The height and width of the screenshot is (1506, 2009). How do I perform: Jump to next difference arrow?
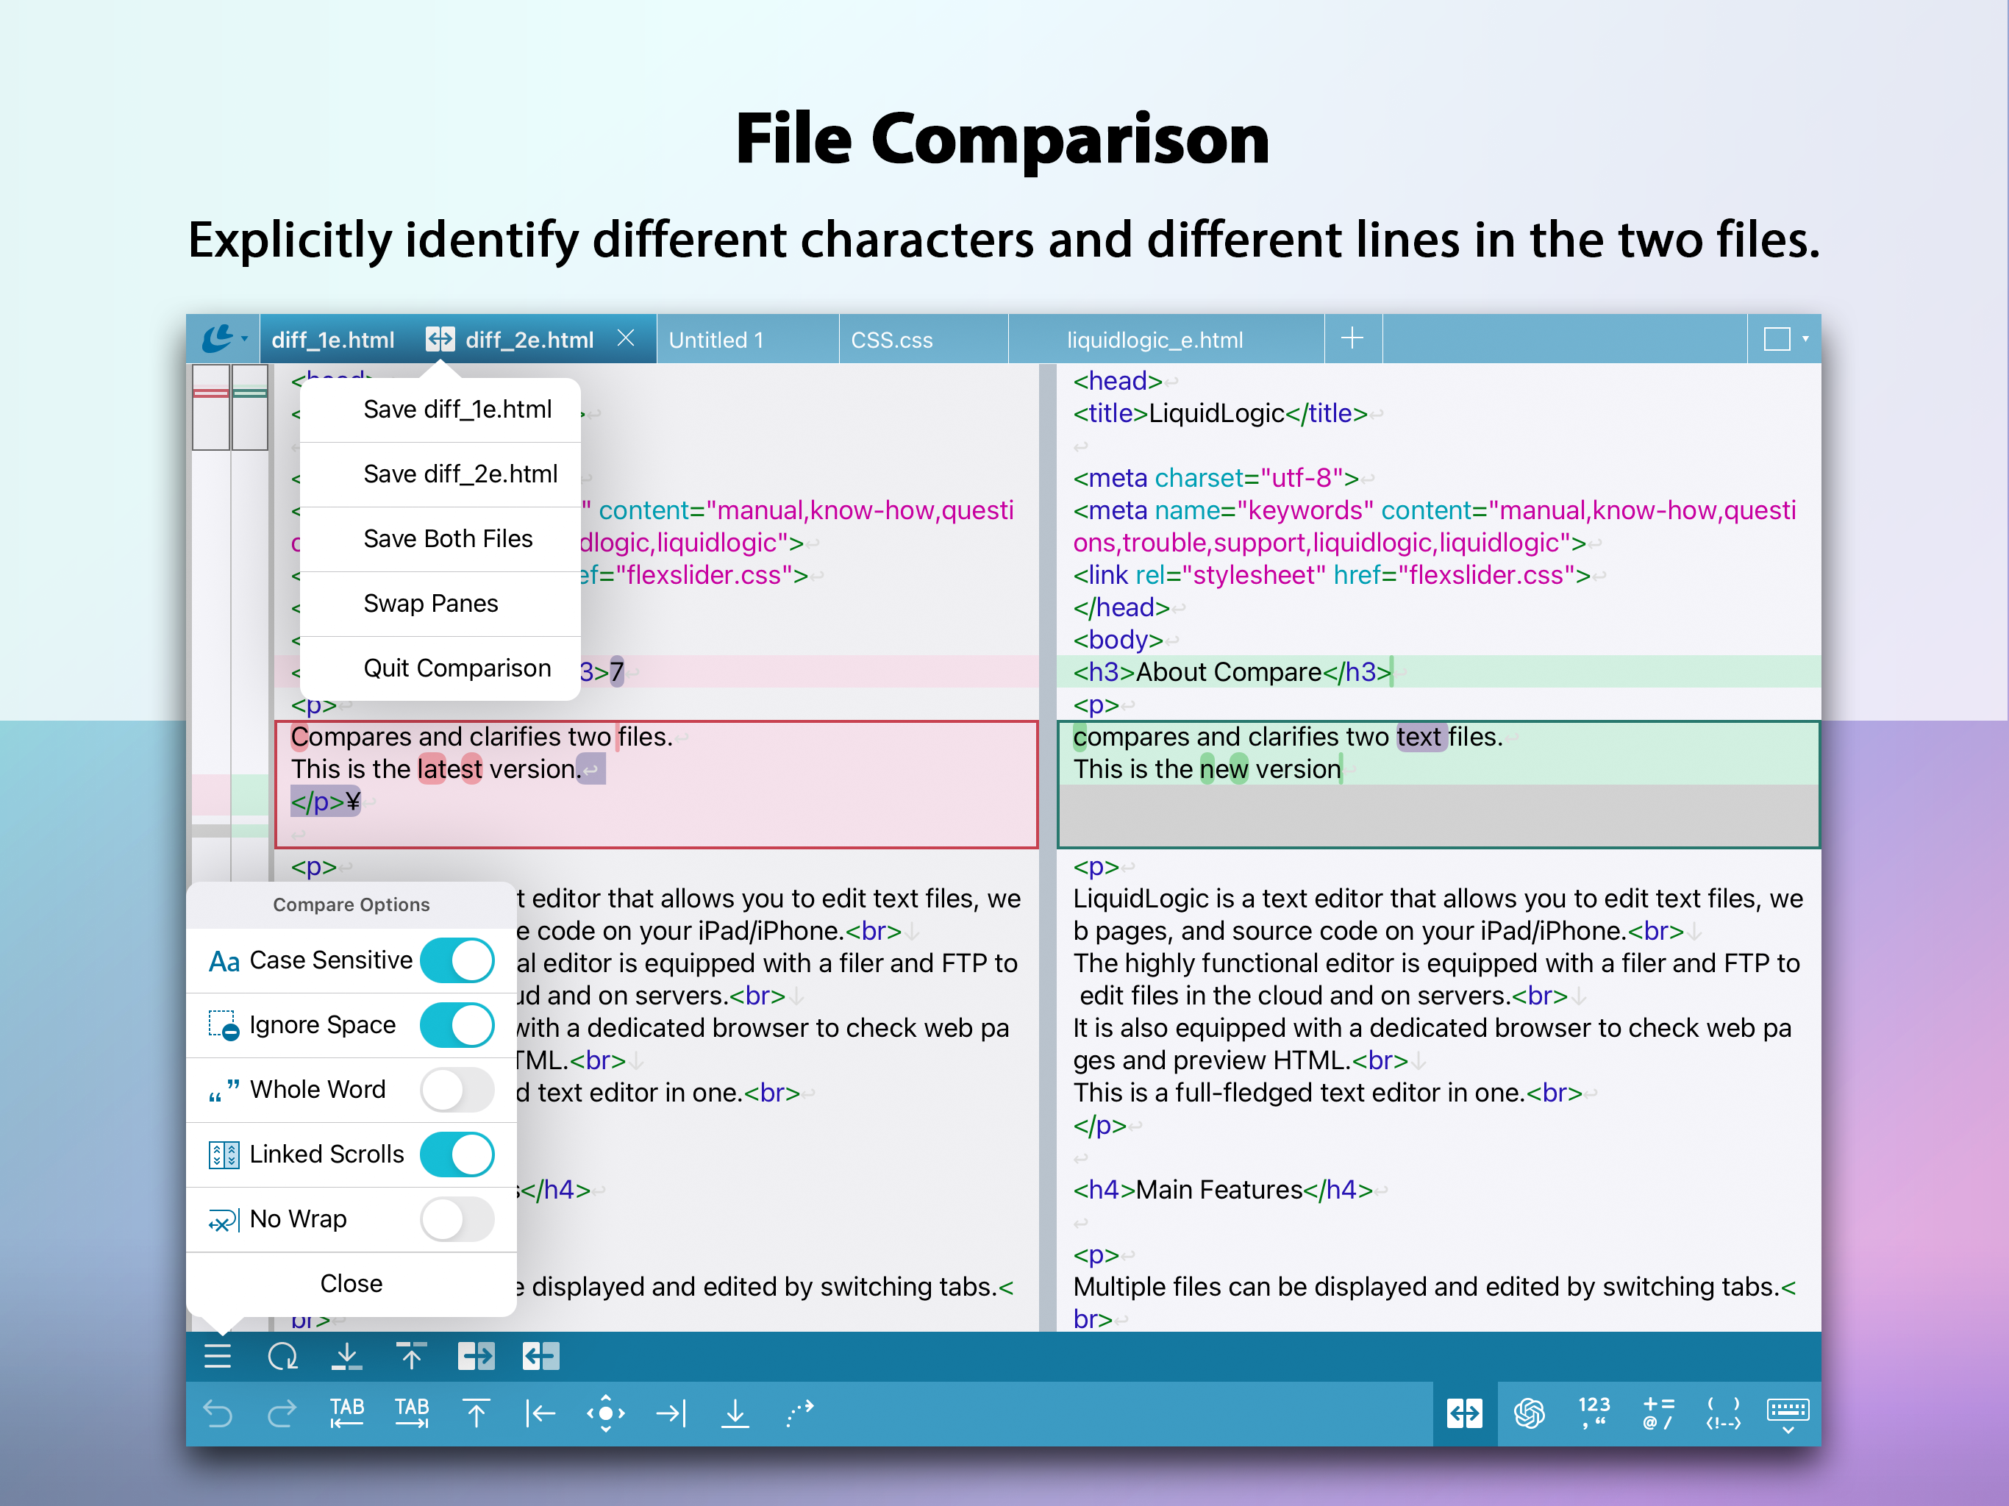pyautogui.click(x=346, y=1356)
